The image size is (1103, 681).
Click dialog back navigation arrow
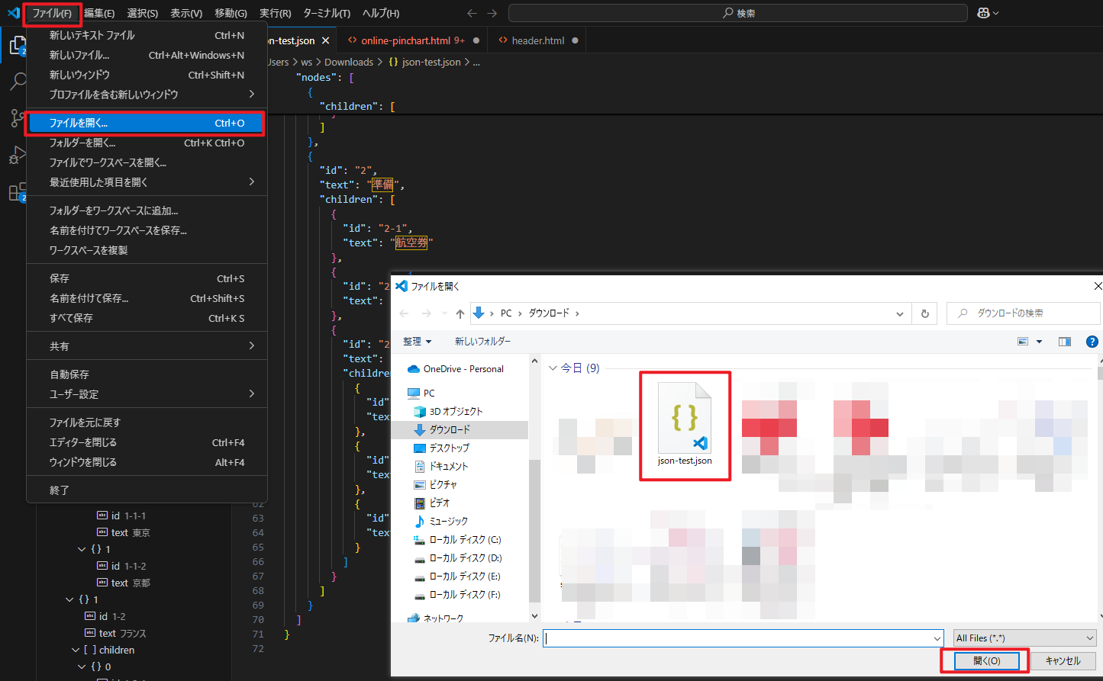coord(405,313)
